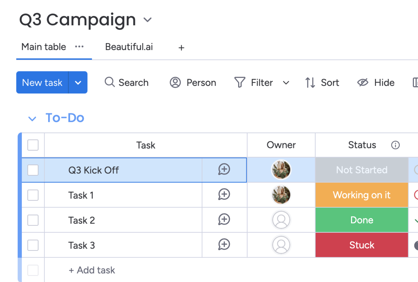Click the Person filter icon
The width and height of the screenshot is (418, 282).
pos(175,83)
